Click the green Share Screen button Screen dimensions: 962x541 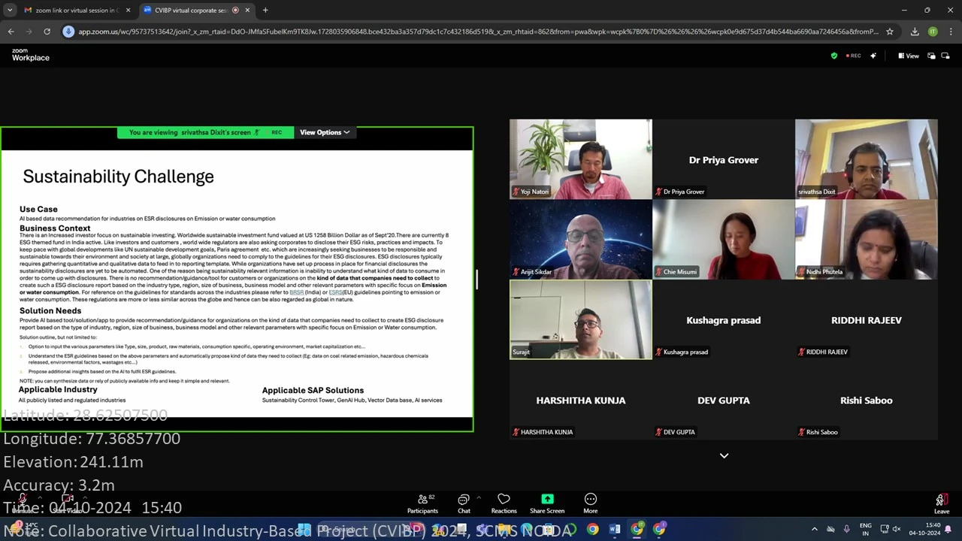[x=547, y=503]
